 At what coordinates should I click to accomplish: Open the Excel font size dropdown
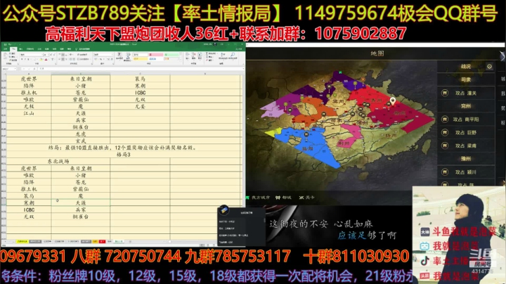(48, 55)
